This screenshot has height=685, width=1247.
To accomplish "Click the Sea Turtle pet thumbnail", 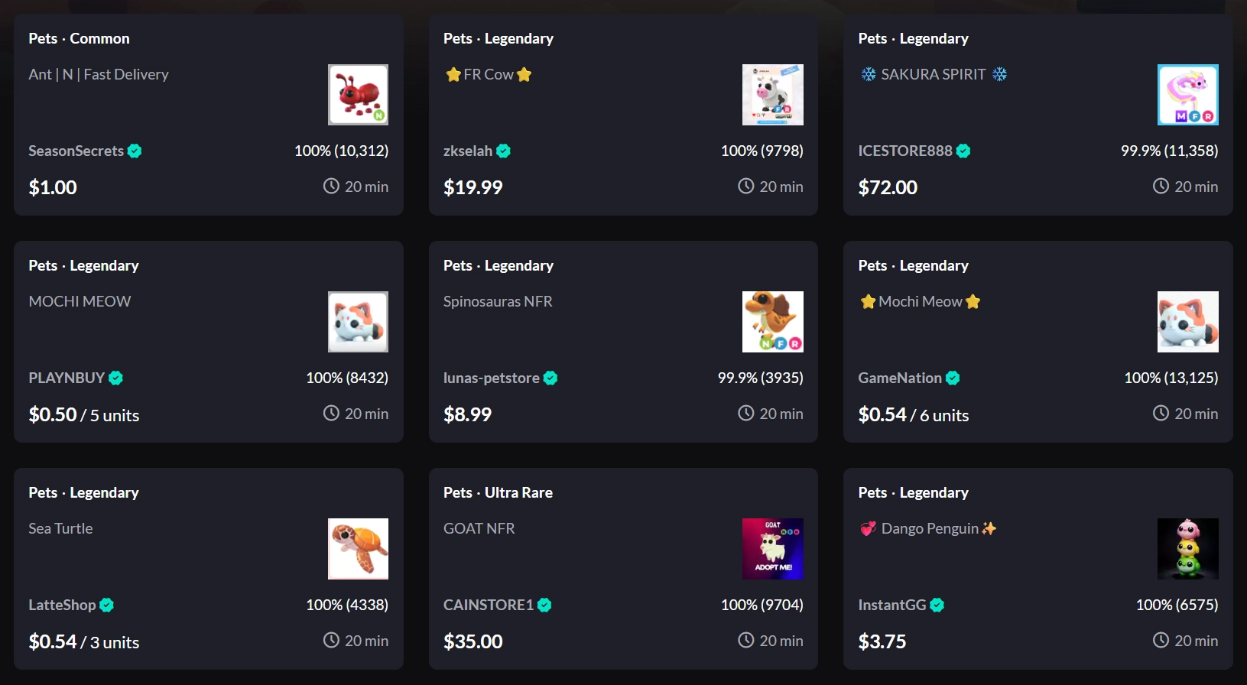I will click(x=357, y=548).
